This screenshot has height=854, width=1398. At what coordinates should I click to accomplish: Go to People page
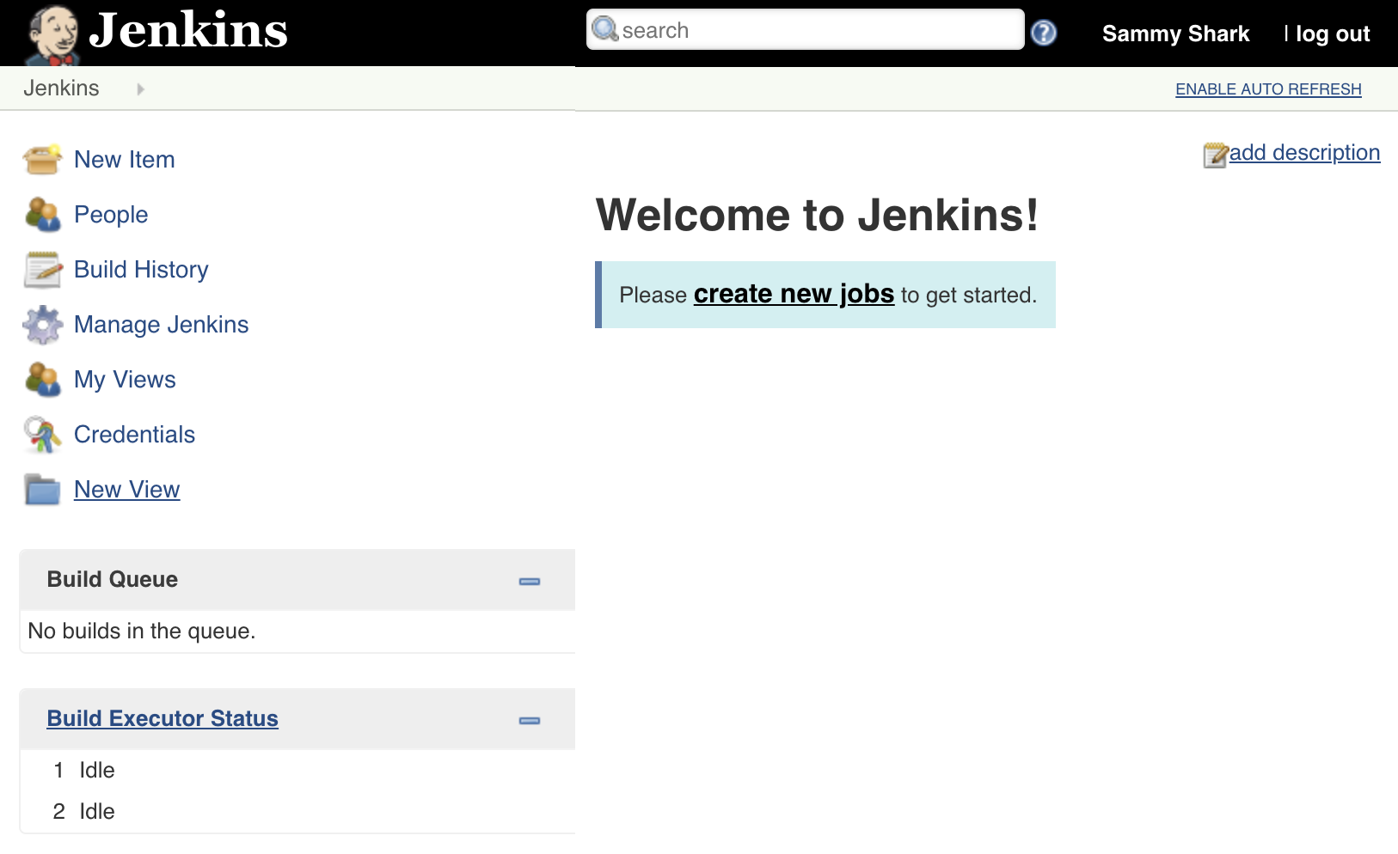[111, 215]
